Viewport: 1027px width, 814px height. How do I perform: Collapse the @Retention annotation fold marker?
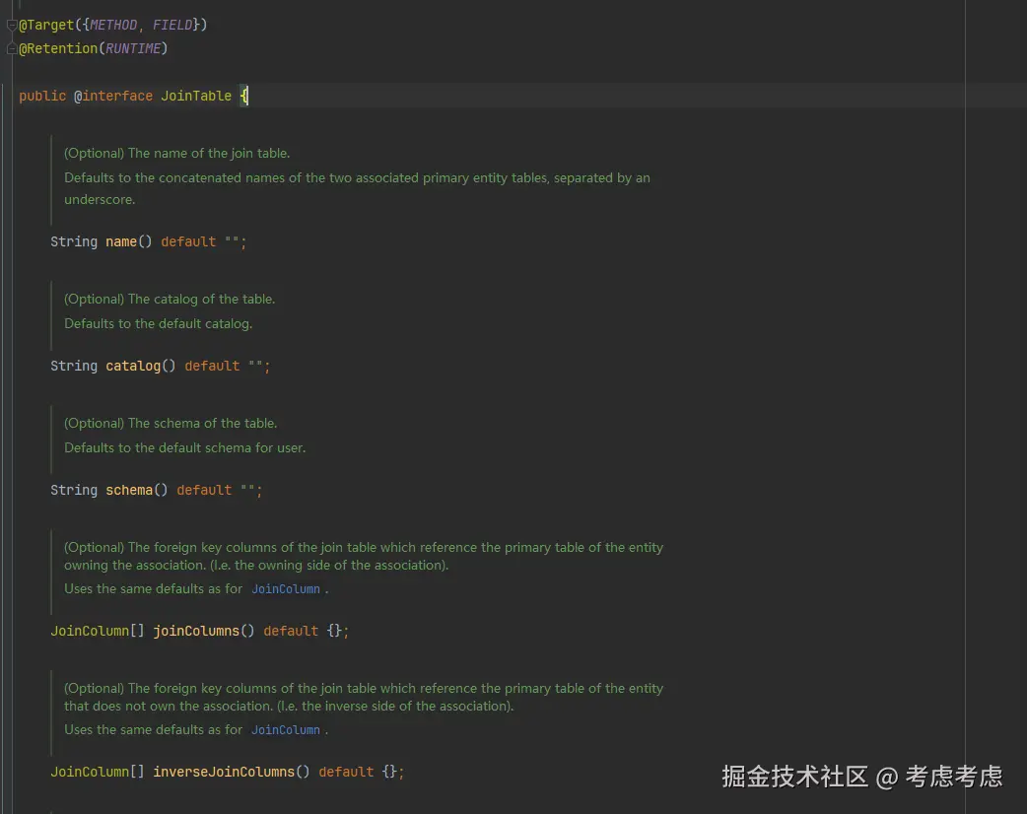pos(11,48)
